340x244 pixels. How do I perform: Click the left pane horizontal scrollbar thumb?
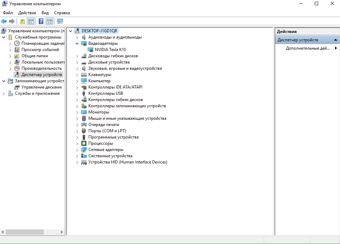(x=24, y=232)
